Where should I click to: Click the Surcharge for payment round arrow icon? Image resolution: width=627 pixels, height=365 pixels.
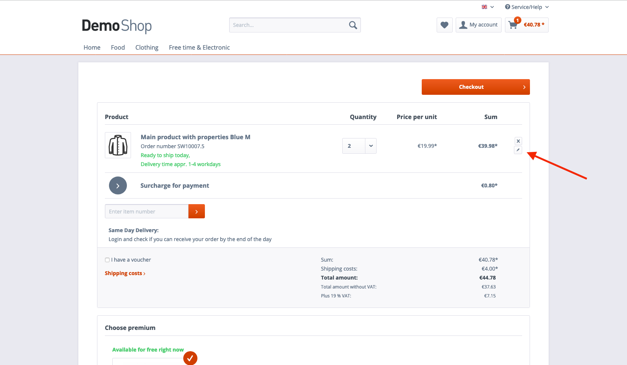[x=118, y=185]
